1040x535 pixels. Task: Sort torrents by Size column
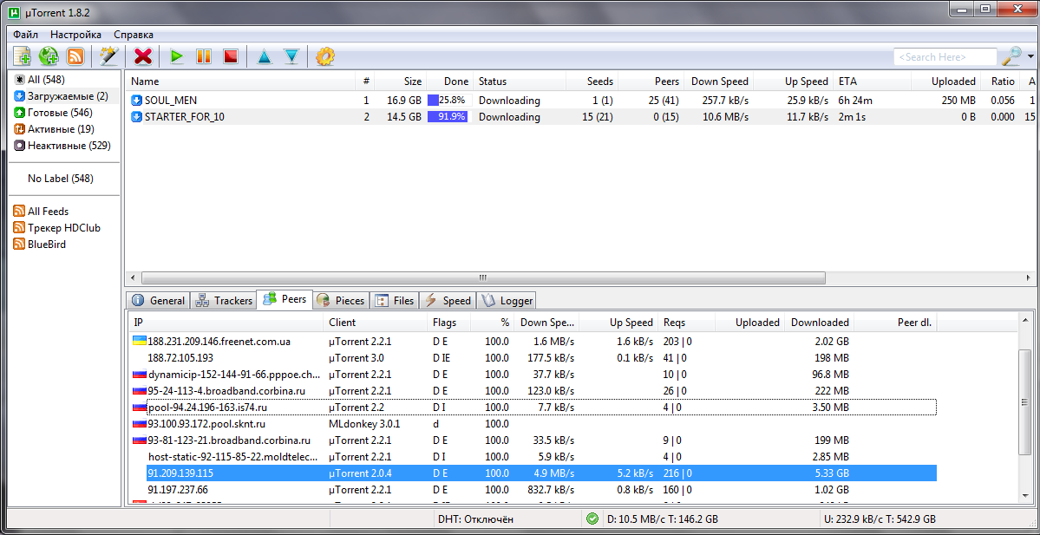click(400, 82)
